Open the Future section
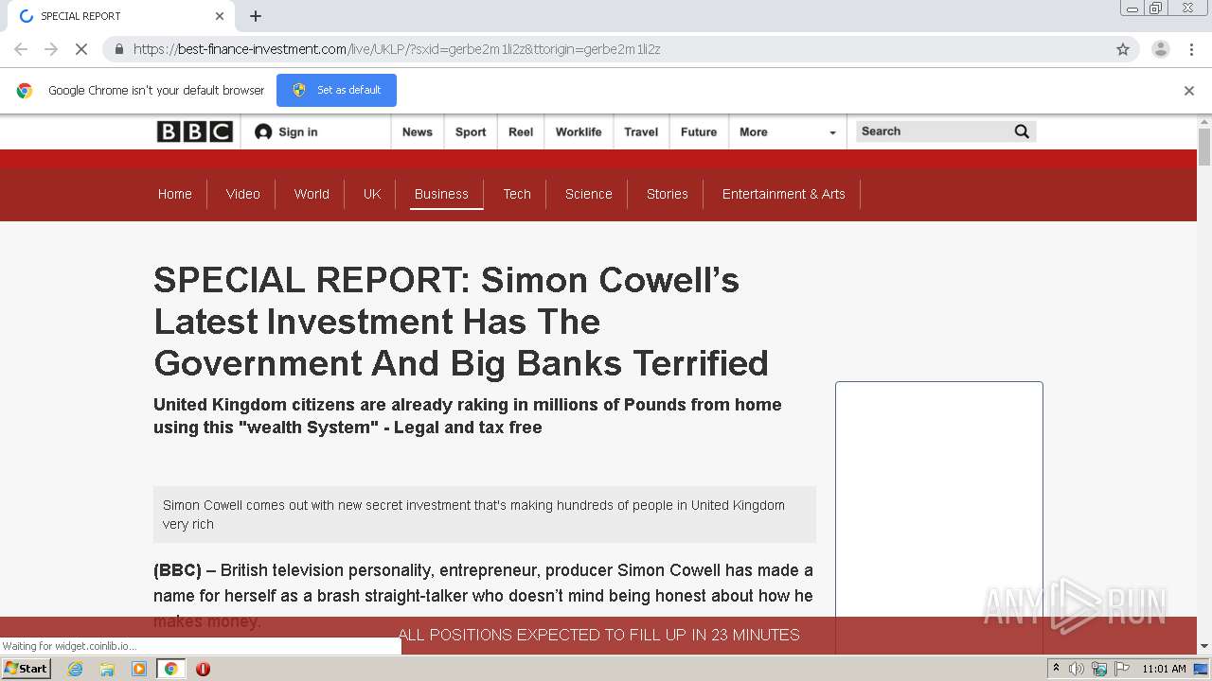 point(699,131)
